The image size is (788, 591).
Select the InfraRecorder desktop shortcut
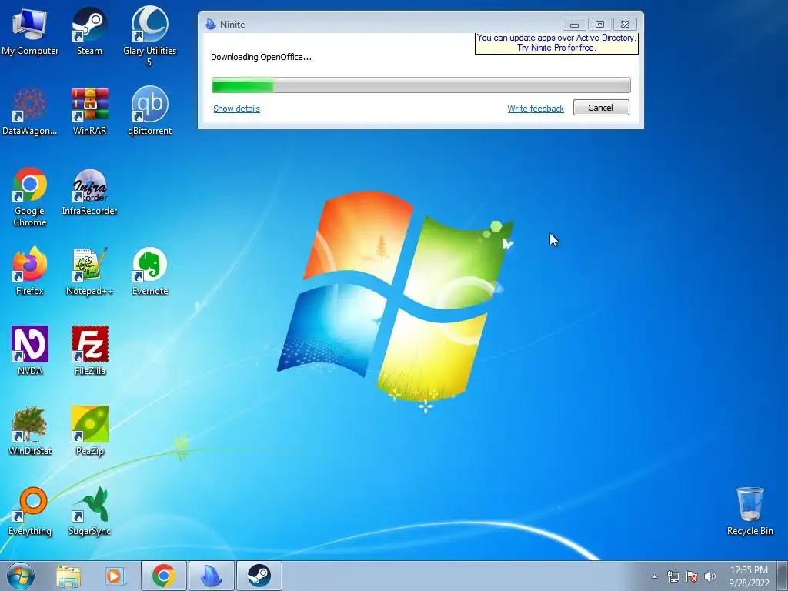coord(89,192)
